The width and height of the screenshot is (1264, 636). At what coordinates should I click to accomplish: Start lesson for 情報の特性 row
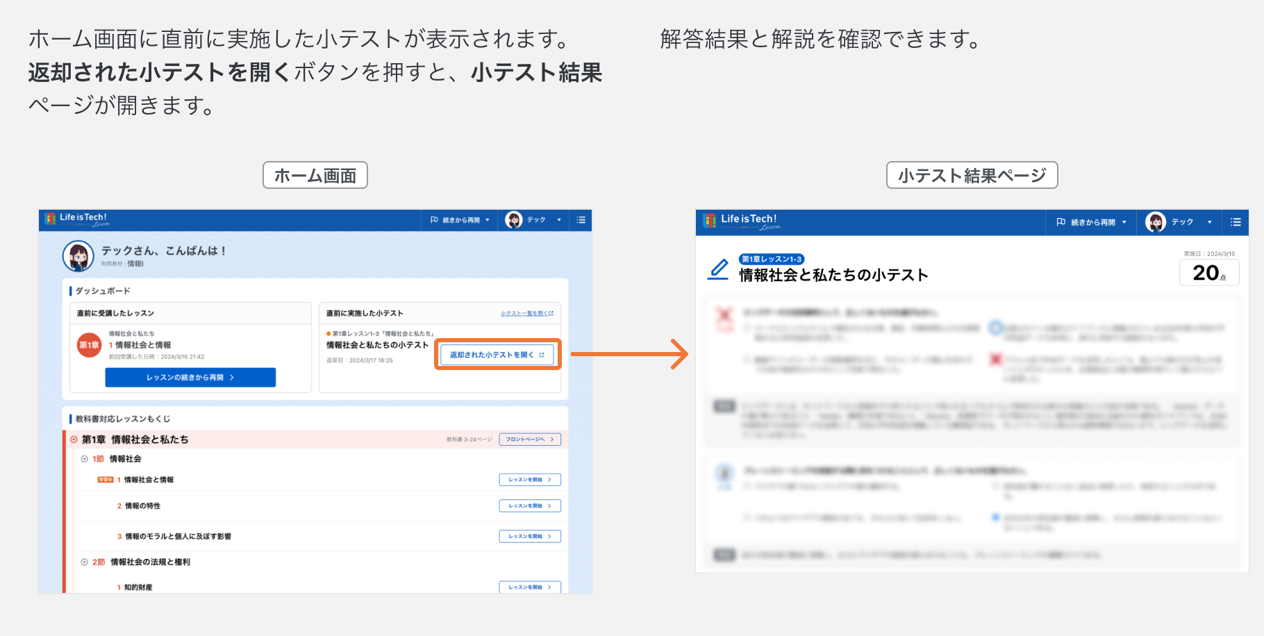pyautogui.click(x=530, y=506)
